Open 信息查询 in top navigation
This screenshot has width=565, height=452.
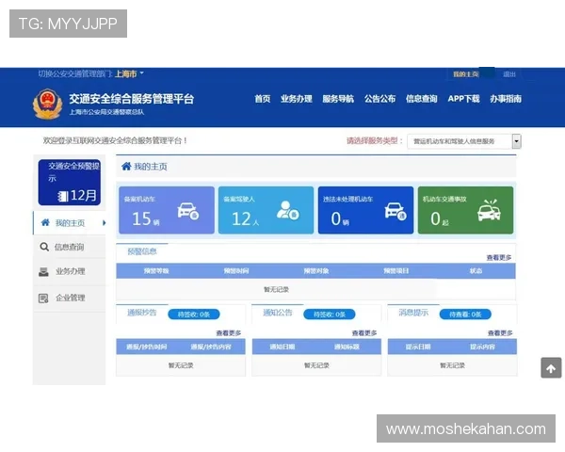(x=422, y=99)
